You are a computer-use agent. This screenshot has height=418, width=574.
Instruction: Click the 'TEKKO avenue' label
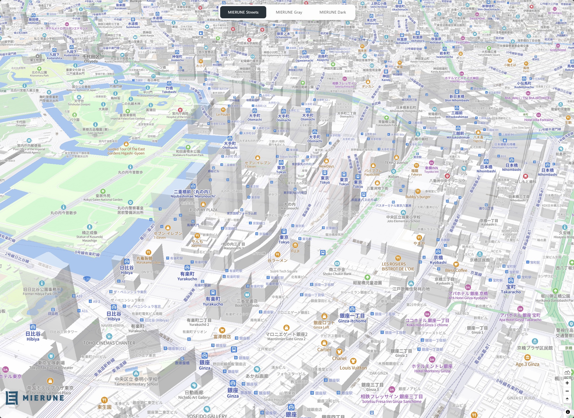point(396,163)
